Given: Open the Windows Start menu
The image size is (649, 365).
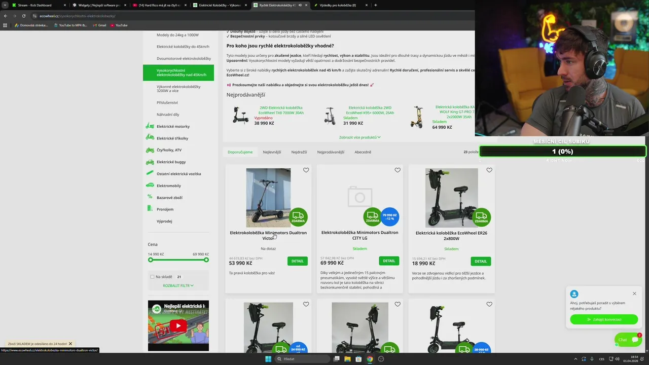Looking at the screenshot, I should coord(268,359).
